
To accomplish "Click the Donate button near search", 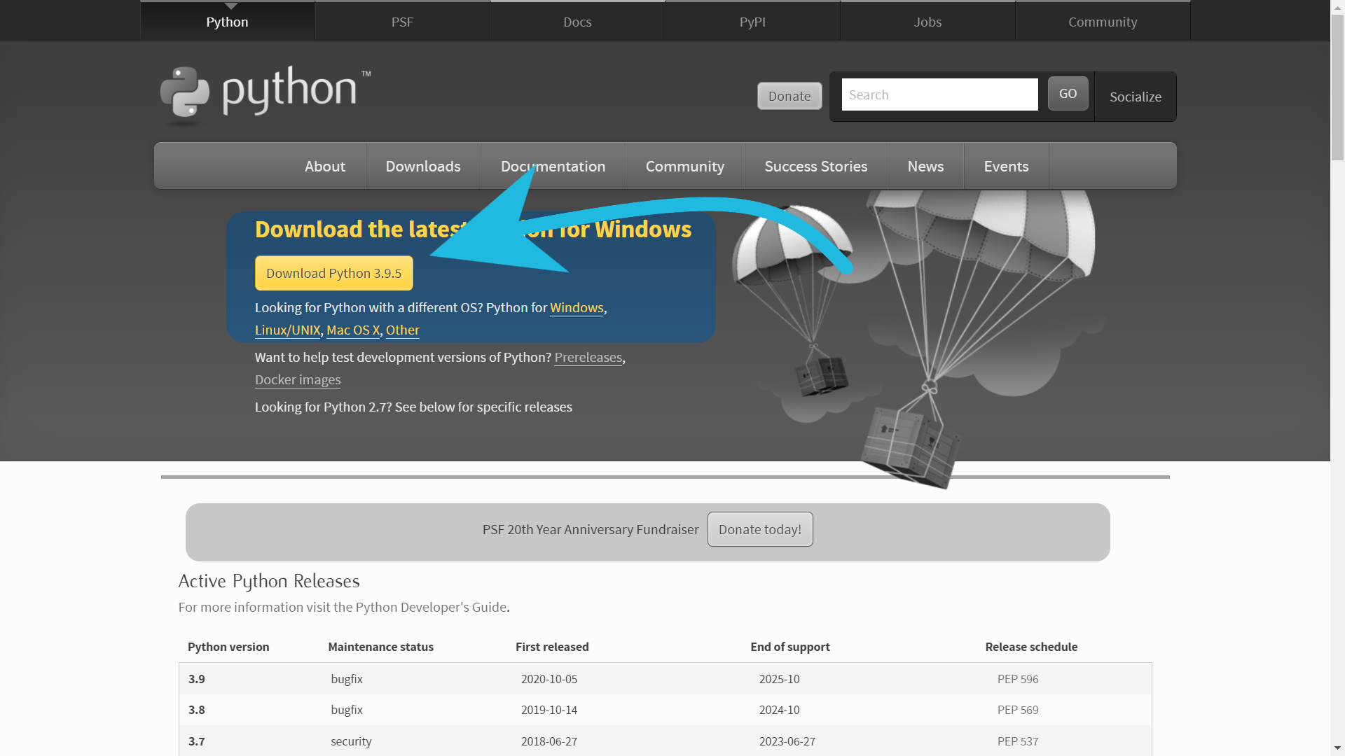I will (789, 96).
